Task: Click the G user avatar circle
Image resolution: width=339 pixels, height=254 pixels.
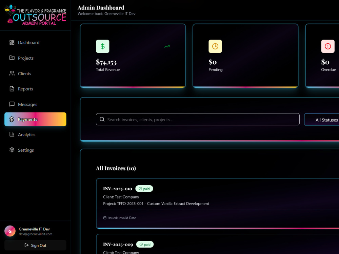Action: click(x=10, y=231)
